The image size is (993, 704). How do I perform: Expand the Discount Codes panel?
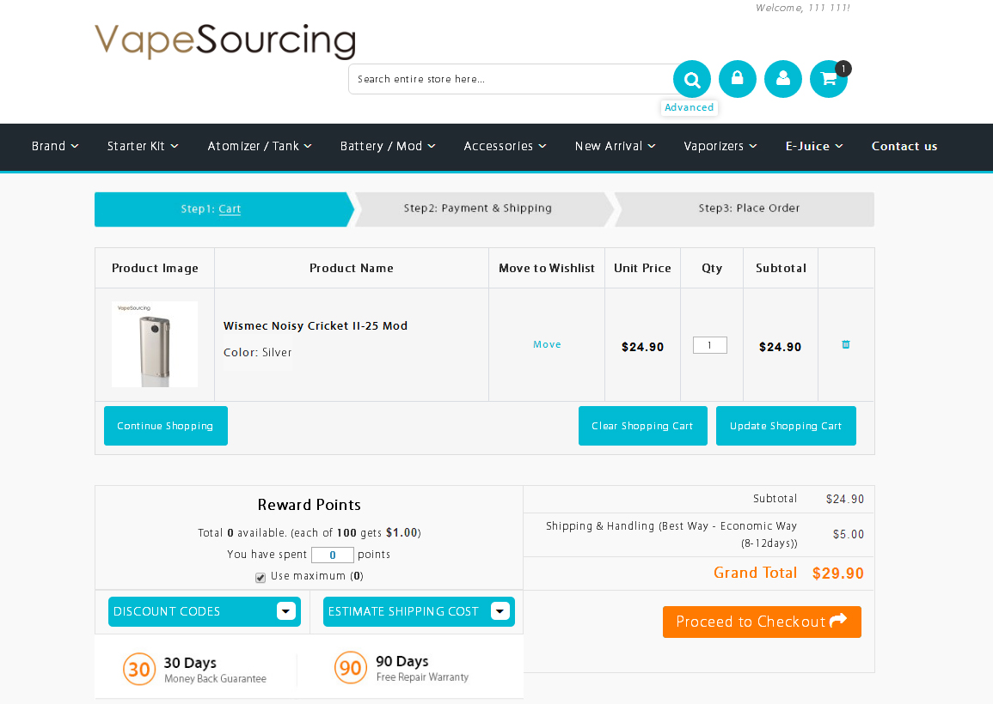click(x=204, y=611)
